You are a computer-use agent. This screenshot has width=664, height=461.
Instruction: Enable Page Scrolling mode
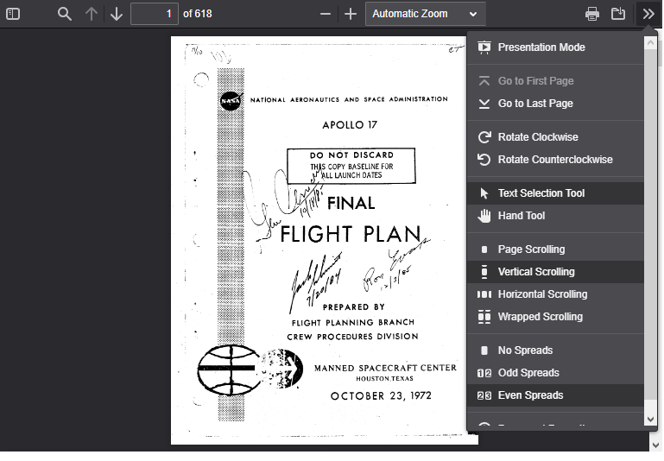click(x=555, y=249)
